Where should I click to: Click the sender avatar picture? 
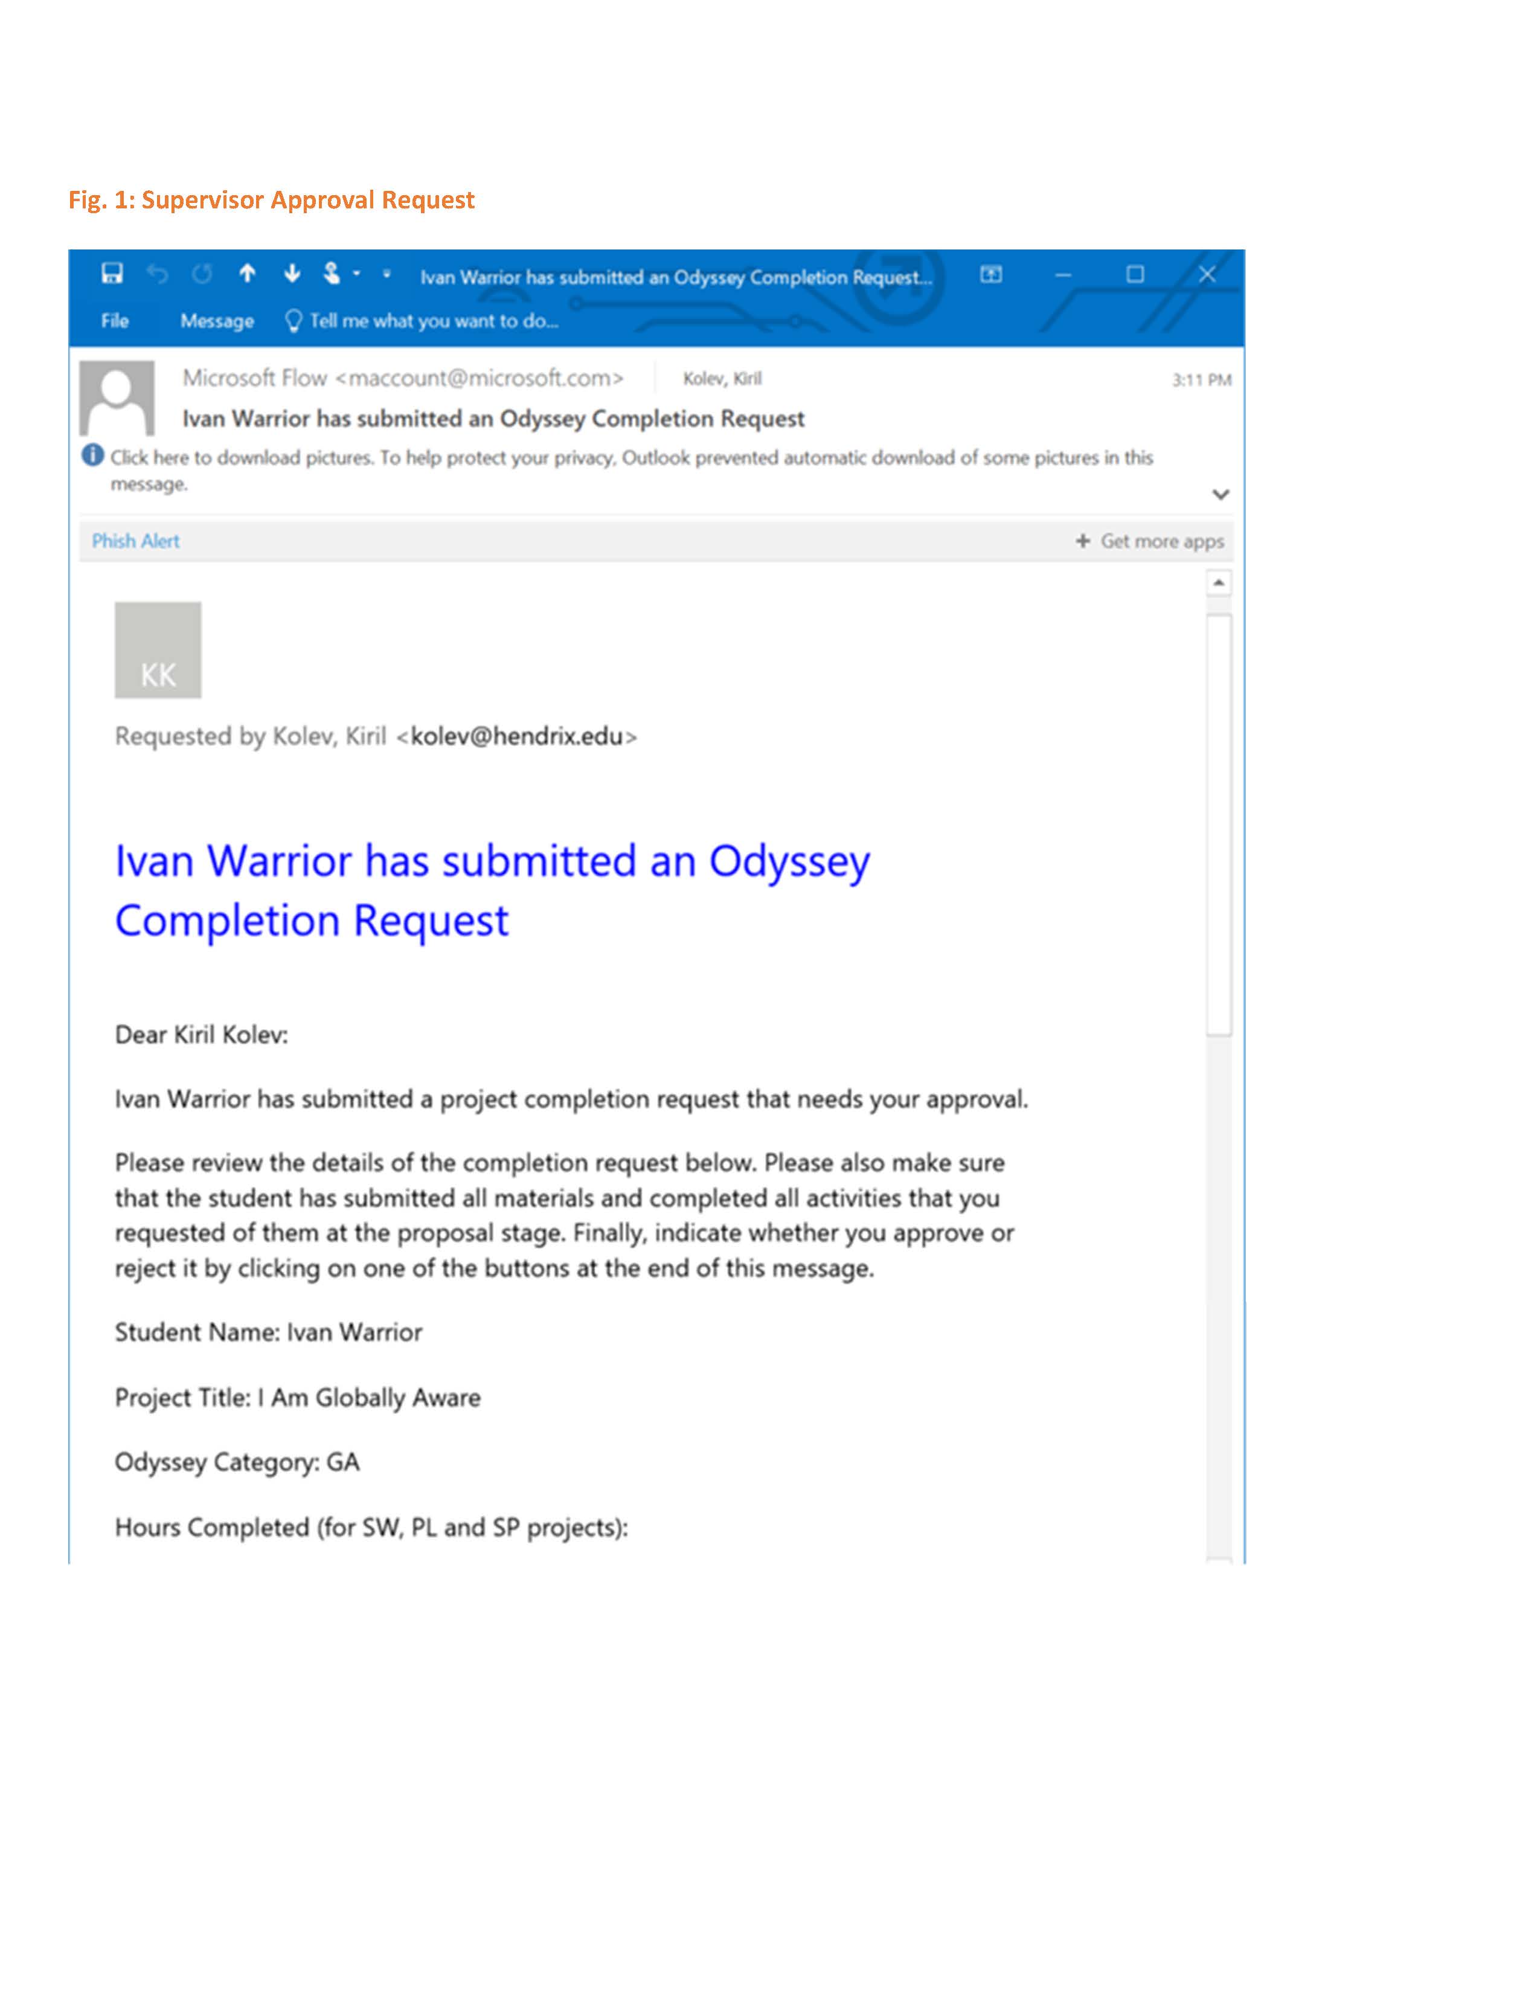pos(117,397)
